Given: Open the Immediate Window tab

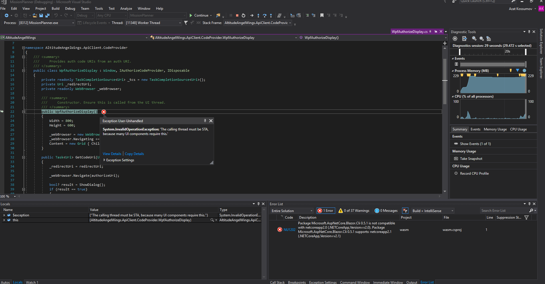Looking at the screenshot, I should pyautogui.click(x=388, y=282).
